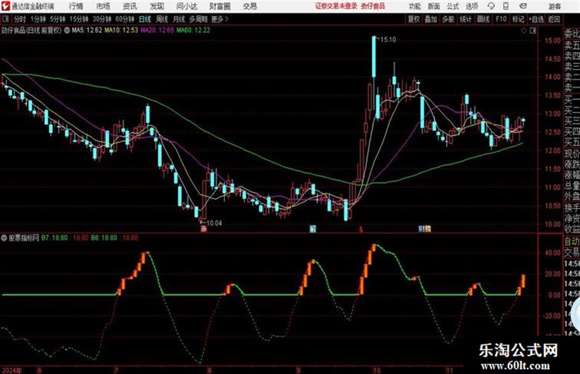The width and height of the screenshot is (580, 374).
Task: Click the 标记 toolbar button
Action: (x=518, y=19)
